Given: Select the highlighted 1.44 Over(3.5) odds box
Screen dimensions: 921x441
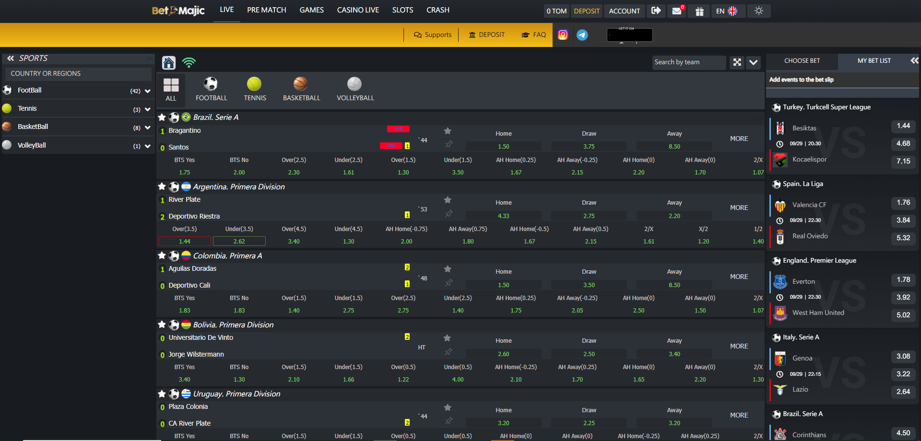Looking at the screenshot, I should click(x=185, y=241).
